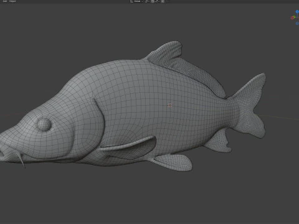Open the Add menu in viewport header

(x=4, y=1)
